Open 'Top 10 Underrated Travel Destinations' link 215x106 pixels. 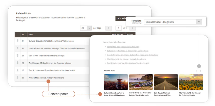(128, 63)
